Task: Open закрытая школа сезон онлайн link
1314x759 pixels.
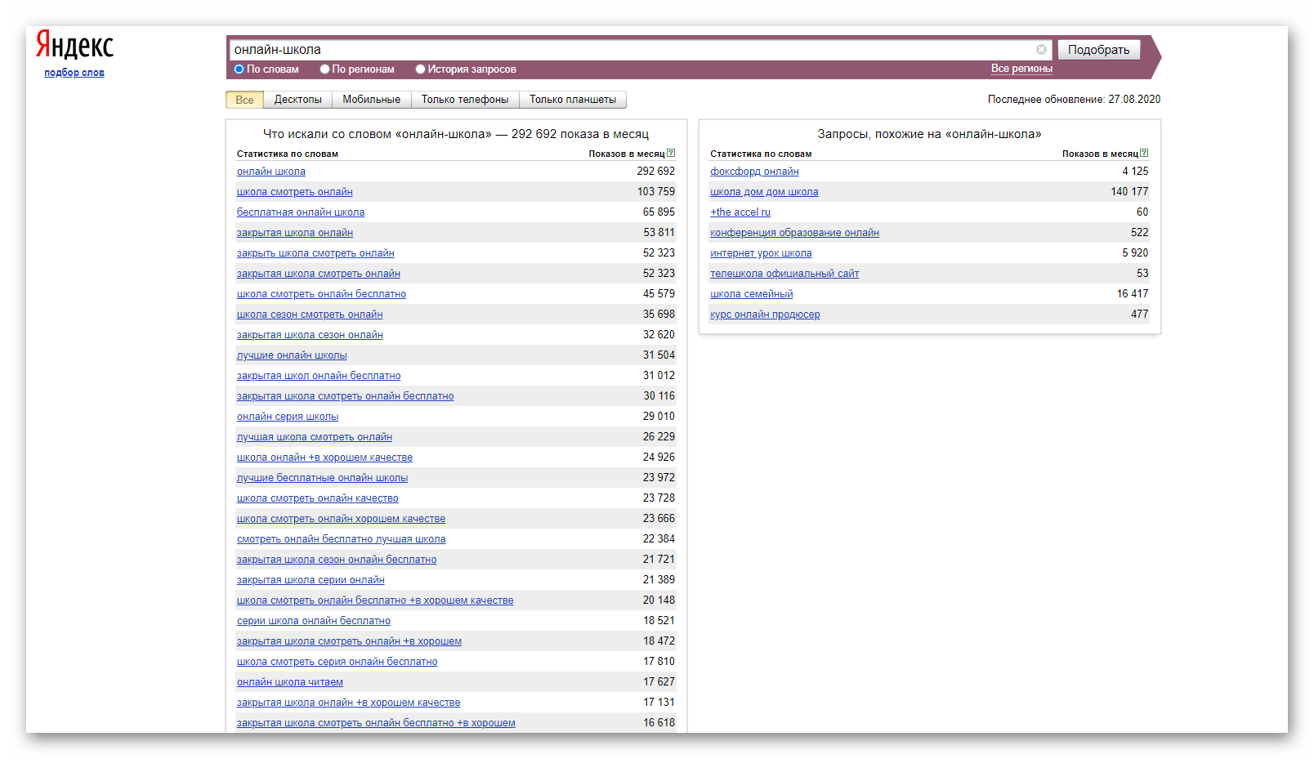Action: (x=310, y=335)
